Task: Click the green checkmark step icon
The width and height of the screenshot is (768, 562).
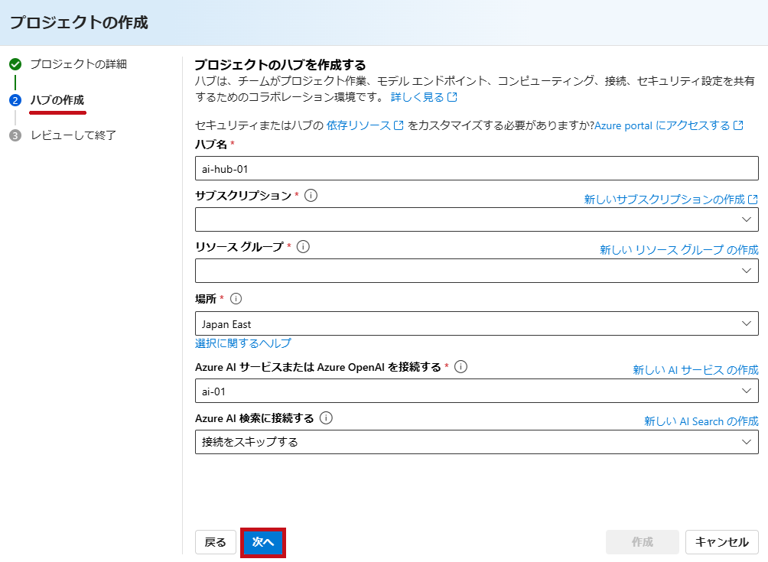Action: click(x=15, y=64)
